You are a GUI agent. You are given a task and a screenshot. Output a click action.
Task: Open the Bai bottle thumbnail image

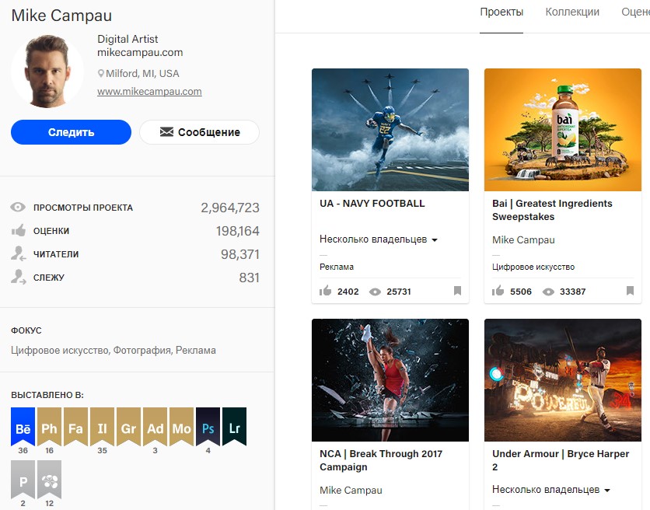point(563,130)
